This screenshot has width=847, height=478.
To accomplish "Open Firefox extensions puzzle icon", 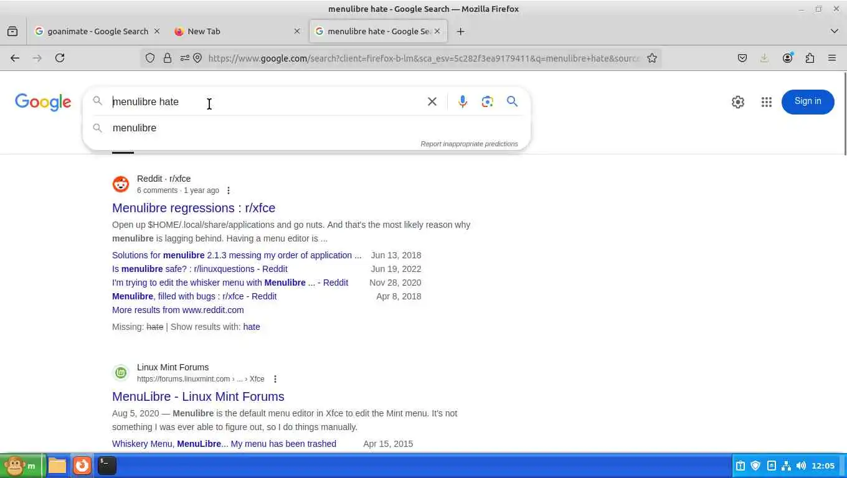I will point(810,58).
